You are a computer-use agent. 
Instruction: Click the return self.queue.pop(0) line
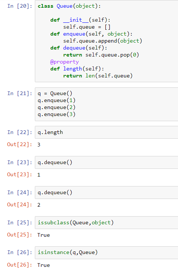click(101, 55)
